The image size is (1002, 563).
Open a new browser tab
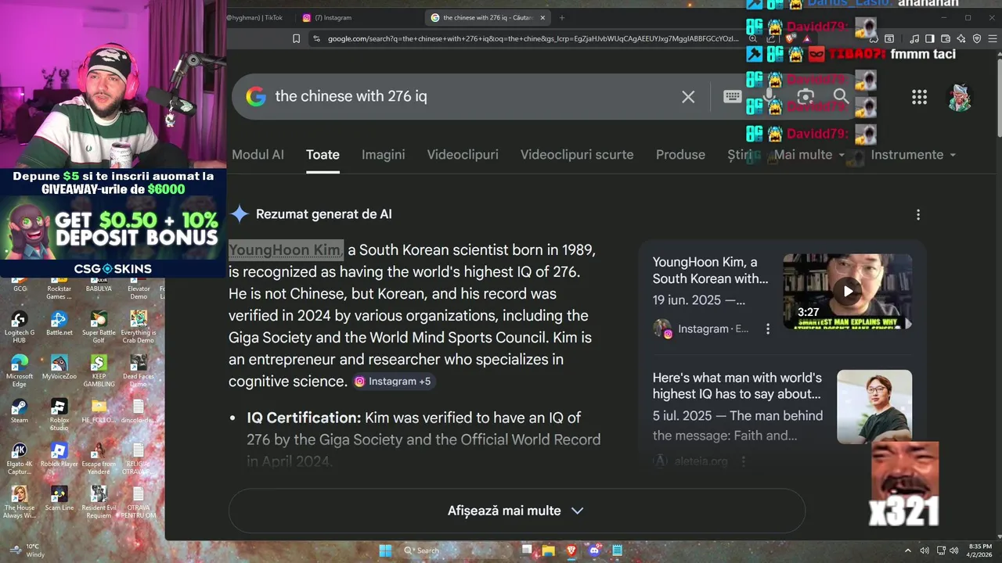[x=561, y=17]
